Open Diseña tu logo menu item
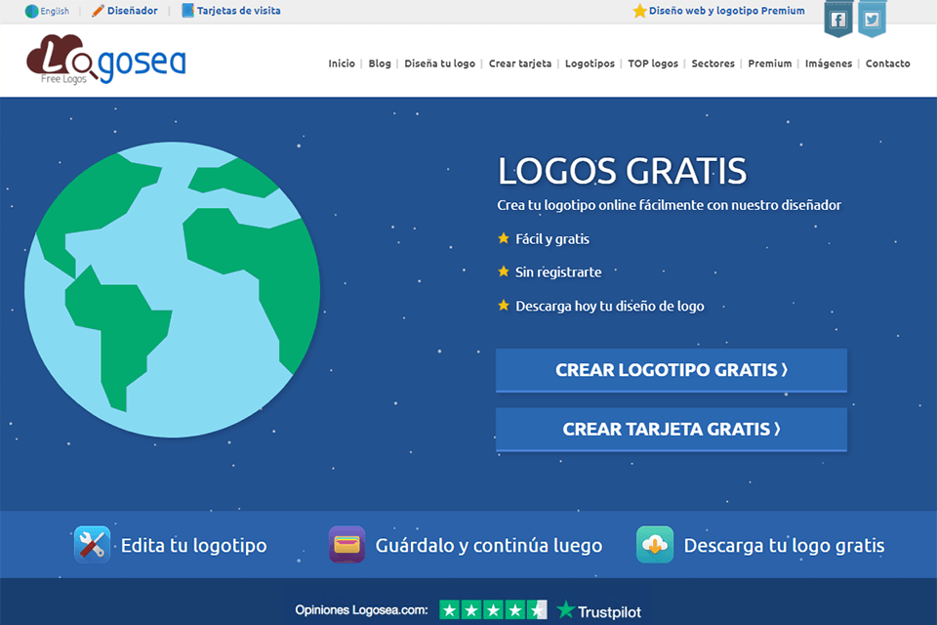Image resolution: width=937 pixels, height=625 pixels. tap(440, 63)
